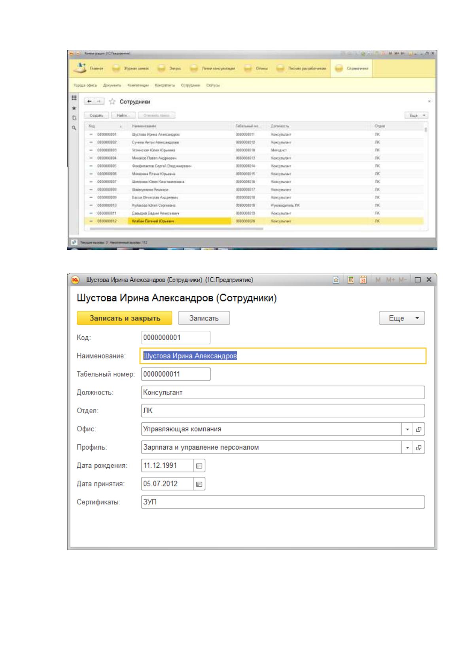Open the calendar picker for Дата рождения
This screenshot has height=667, width=471.
(x=199, y=466)
